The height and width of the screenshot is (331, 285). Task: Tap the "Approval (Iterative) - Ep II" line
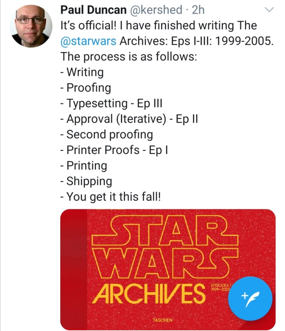[129, 119]
